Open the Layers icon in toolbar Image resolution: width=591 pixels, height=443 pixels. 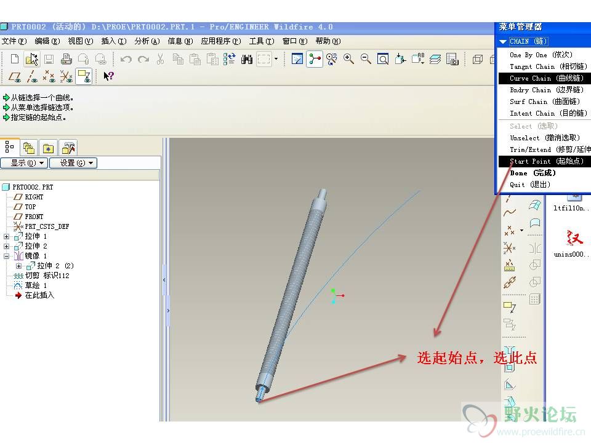(x=435, y=59)
